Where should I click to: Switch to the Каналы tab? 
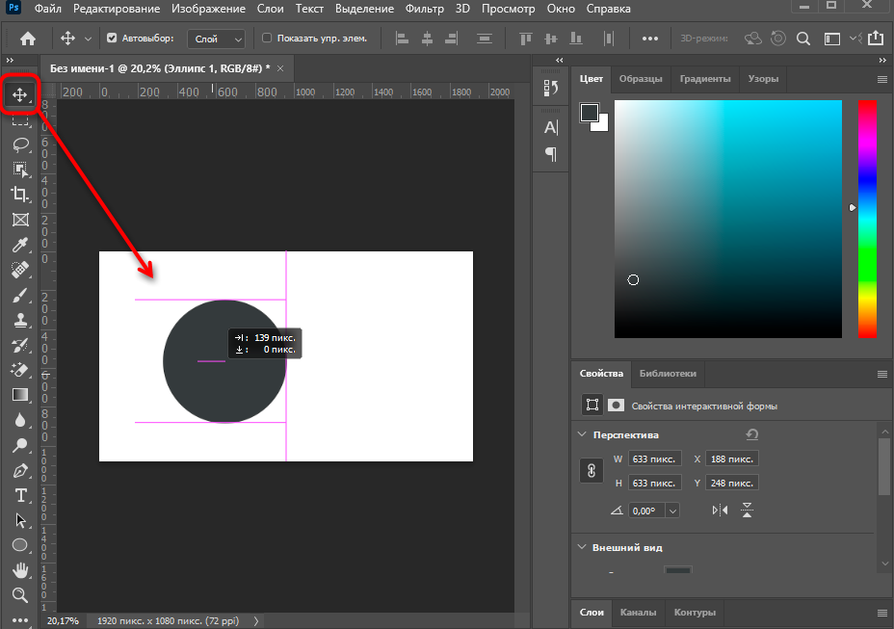click(x=638, y=612)
